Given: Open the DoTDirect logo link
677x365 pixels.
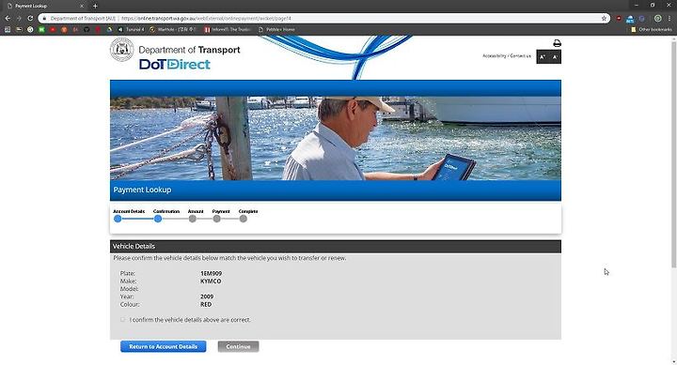Looking at the screenshot, I should coord(175,64).
